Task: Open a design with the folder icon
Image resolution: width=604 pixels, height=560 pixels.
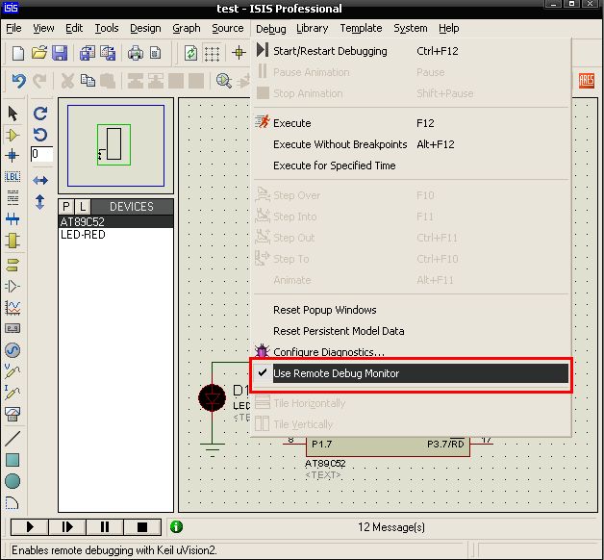Action: [x=39, y=52]
